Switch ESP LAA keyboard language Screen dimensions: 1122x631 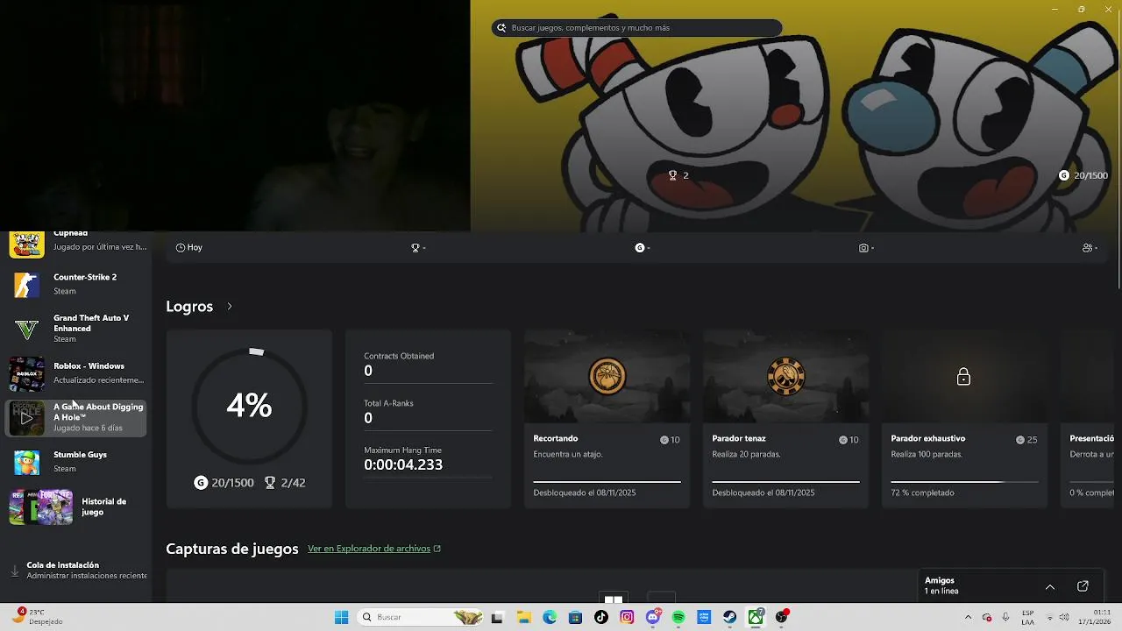pyautogui.click(x=1027, y=617)
